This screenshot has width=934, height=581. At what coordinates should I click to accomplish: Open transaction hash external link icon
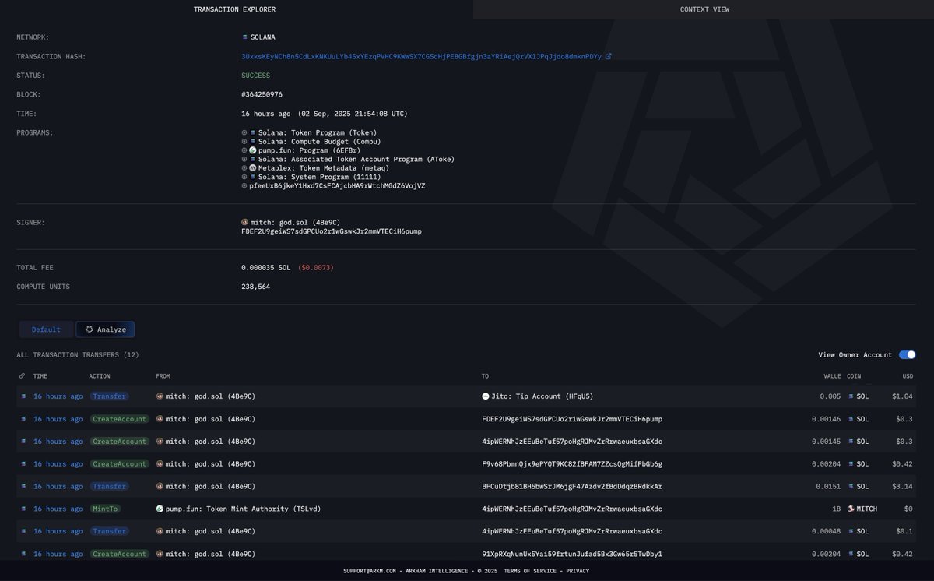(608, 57)
